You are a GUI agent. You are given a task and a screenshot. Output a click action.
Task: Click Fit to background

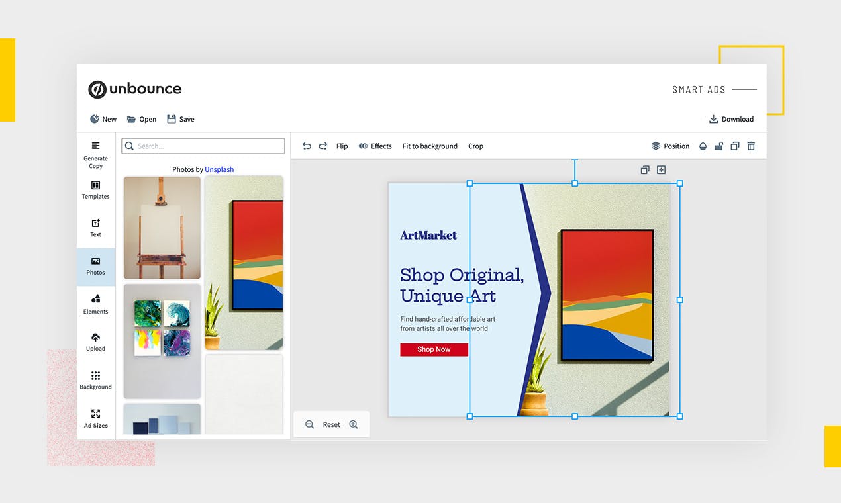(x=430, y=146)
